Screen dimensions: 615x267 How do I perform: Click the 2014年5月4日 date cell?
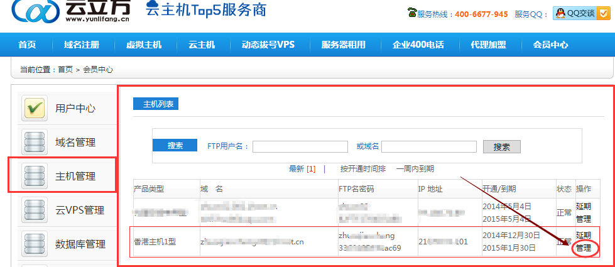coord(507,206)
